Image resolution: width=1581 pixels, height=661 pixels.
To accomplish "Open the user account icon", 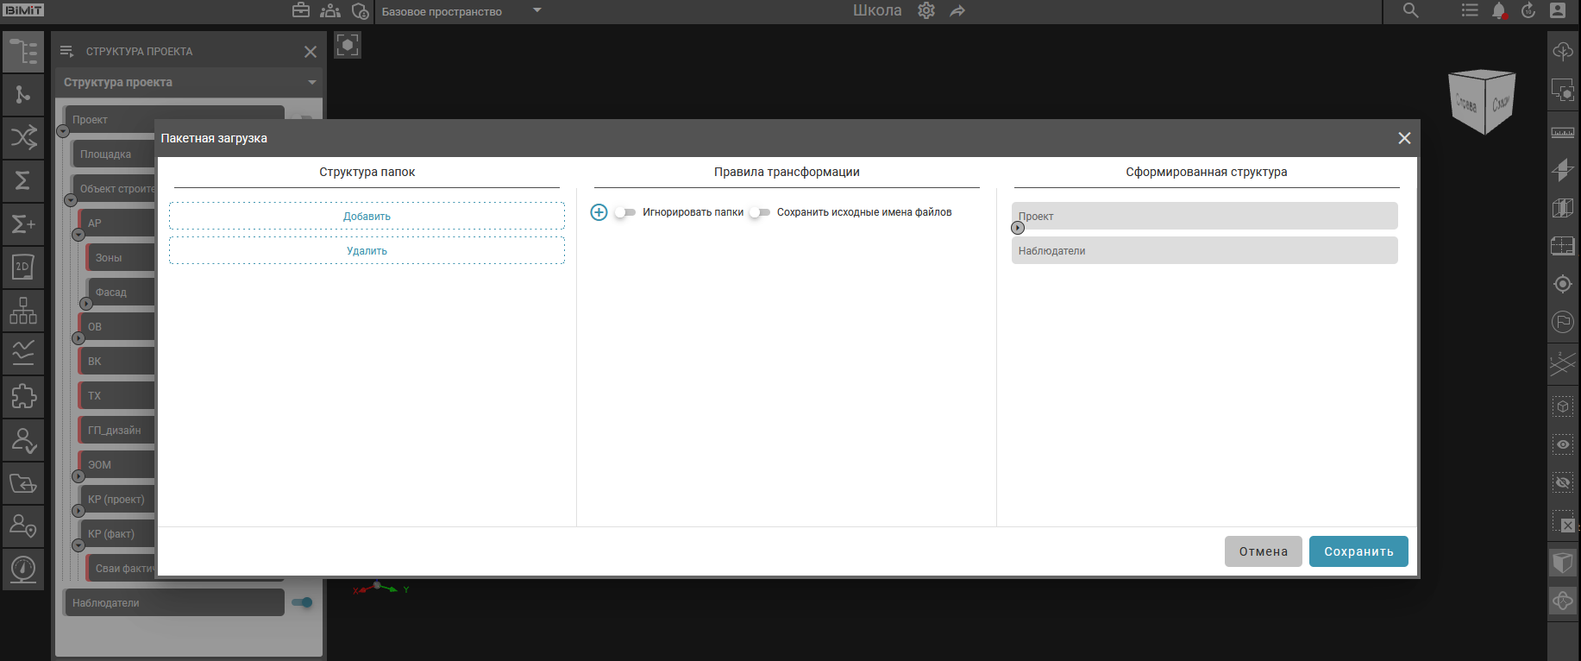I will pyautogui.click(x=1558, y=10).
